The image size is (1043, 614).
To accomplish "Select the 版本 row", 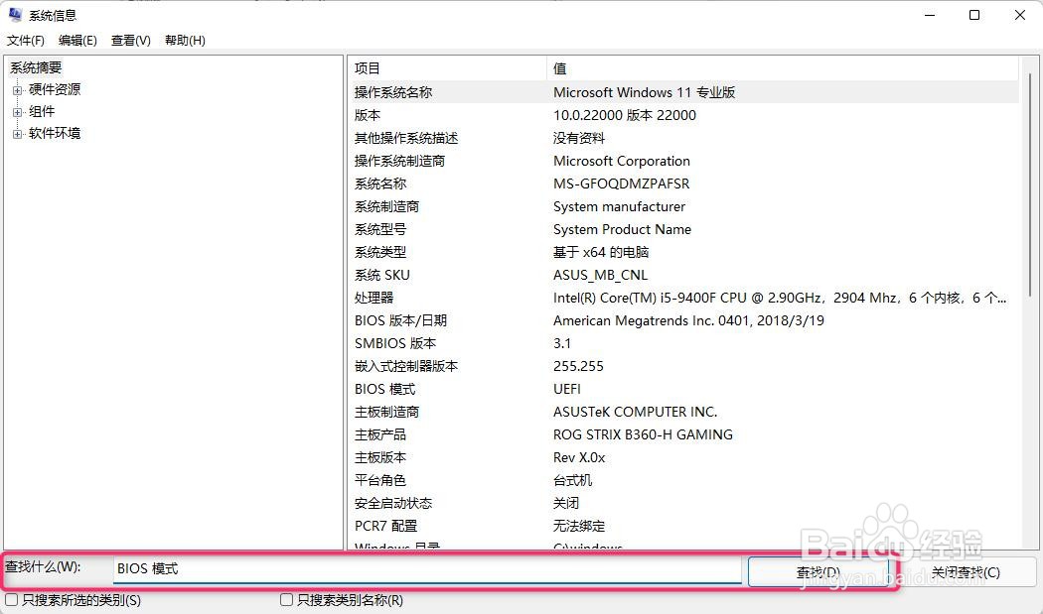I will point(683,115).
